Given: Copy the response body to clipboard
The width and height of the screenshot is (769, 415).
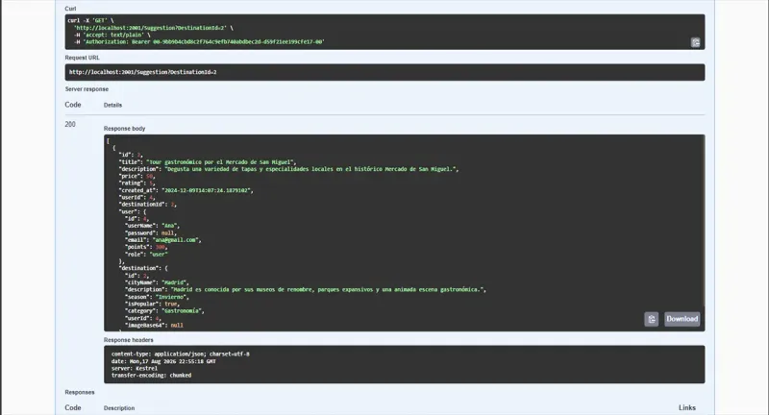Looking at the screenshot, I should tap(652, 319).
